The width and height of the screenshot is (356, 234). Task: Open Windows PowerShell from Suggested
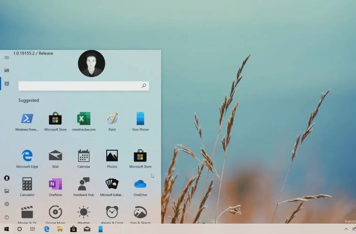pos(27,122)
